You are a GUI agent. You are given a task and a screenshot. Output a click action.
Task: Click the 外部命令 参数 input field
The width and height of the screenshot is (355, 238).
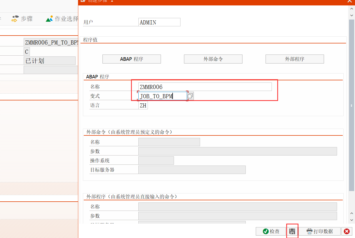click(238, 151)
